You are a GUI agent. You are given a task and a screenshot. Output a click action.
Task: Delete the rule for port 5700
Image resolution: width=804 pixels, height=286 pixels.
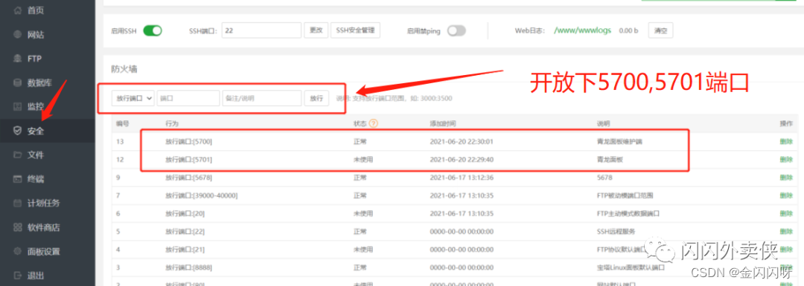coord(786,141)
